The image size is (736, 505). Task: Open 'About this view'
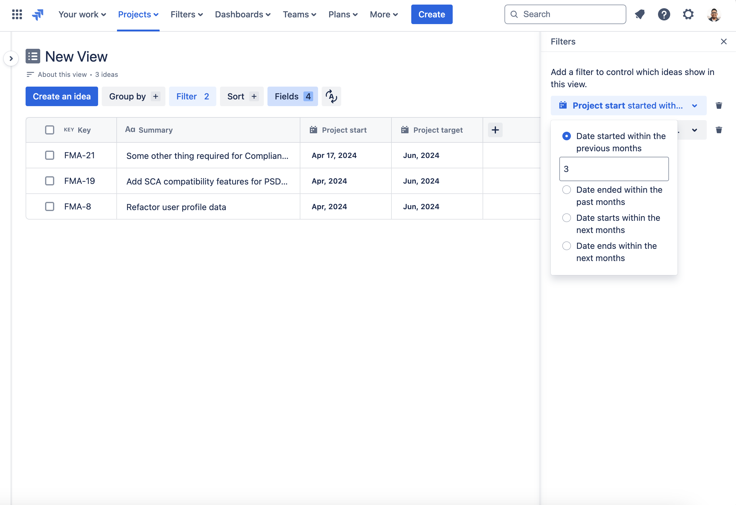[x=62, y=74]
